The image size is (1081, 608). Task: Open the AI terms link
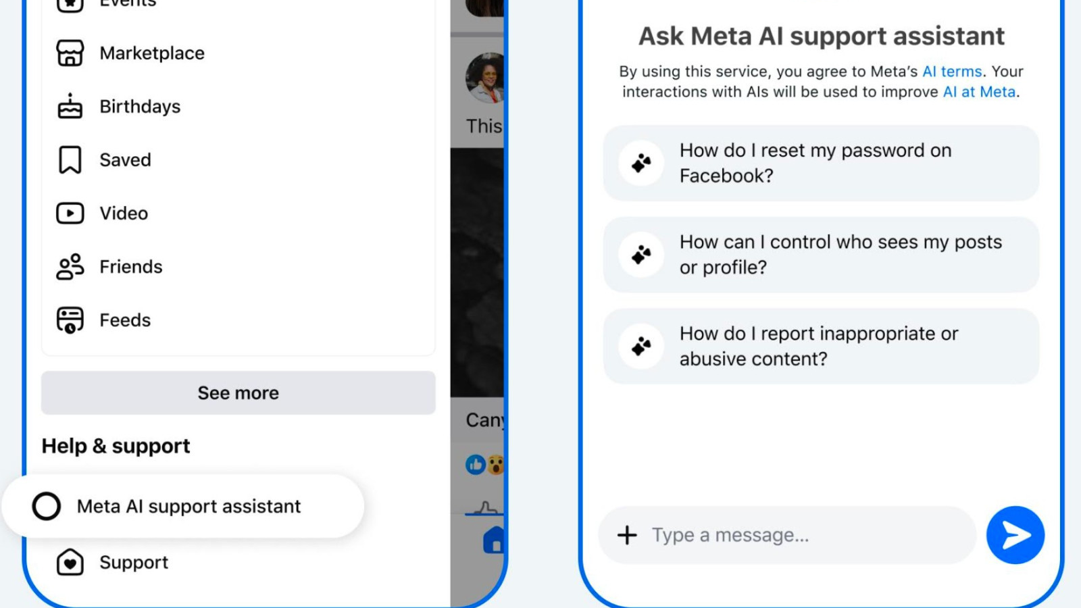tap(952, 72)
